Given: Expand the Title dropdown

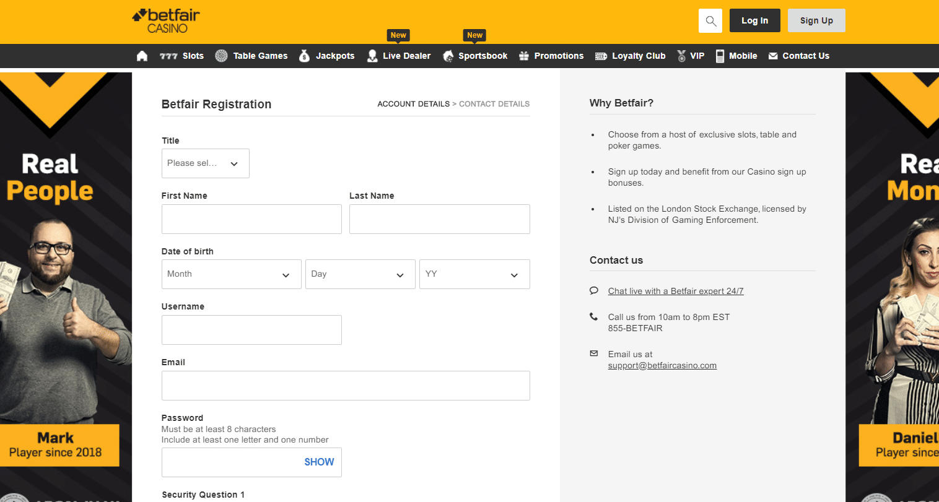Looking at the screenshot, I should (x=206, y=163).
